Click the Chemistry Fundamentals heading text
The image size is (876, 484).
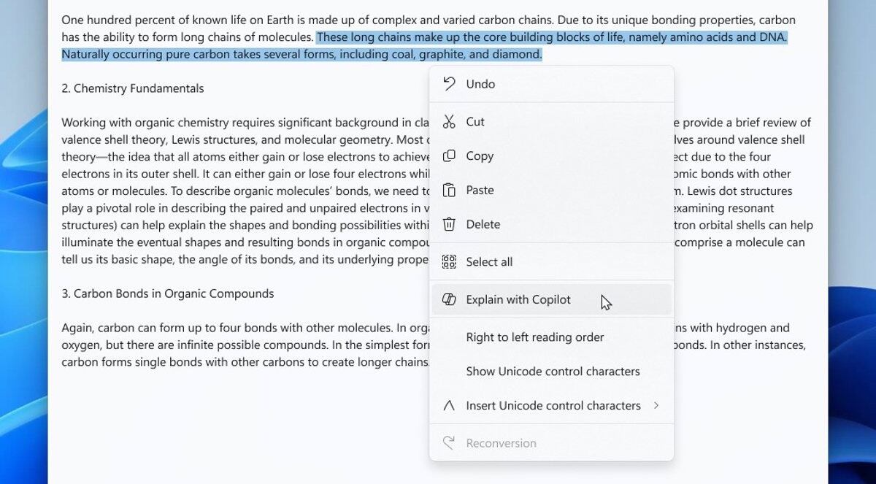134,88
